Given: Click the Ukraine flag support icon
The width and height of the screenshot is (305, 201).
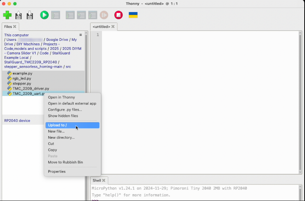Looking at the screenshot, I should click(x=133, y=15).
